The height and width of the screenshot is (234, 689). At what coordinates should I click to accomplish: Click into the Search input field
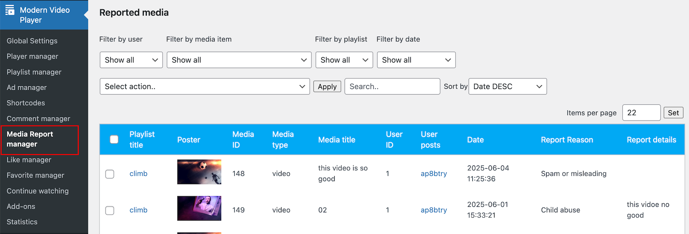tap(392, 86)
